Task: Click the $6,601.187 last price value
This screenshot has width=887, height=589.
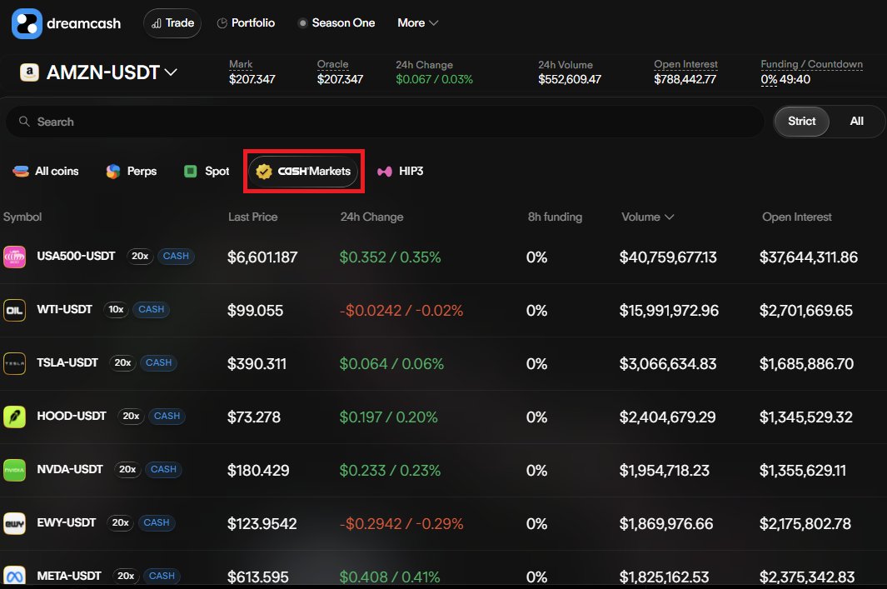Action: (262, 257)
